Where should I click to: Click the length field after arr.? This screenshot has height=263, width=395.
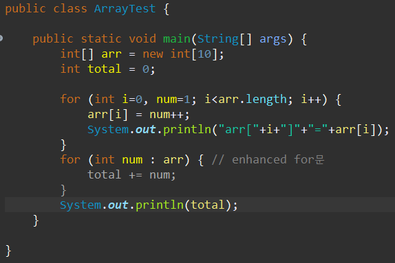[x=266, y=100]
